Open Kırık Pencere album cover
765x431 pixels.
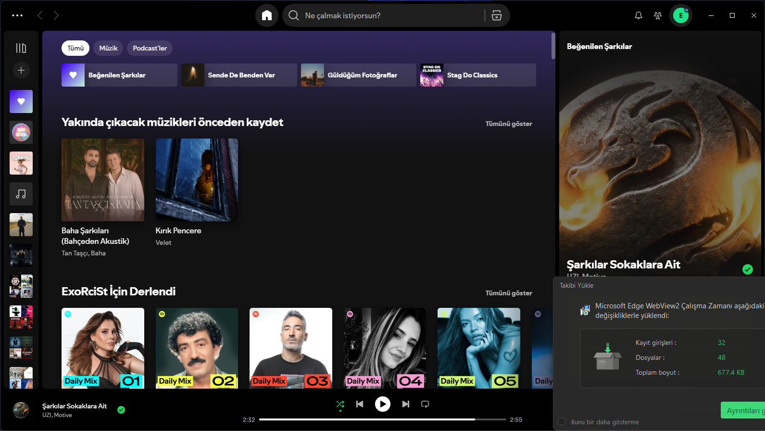(x=197, y=180)
